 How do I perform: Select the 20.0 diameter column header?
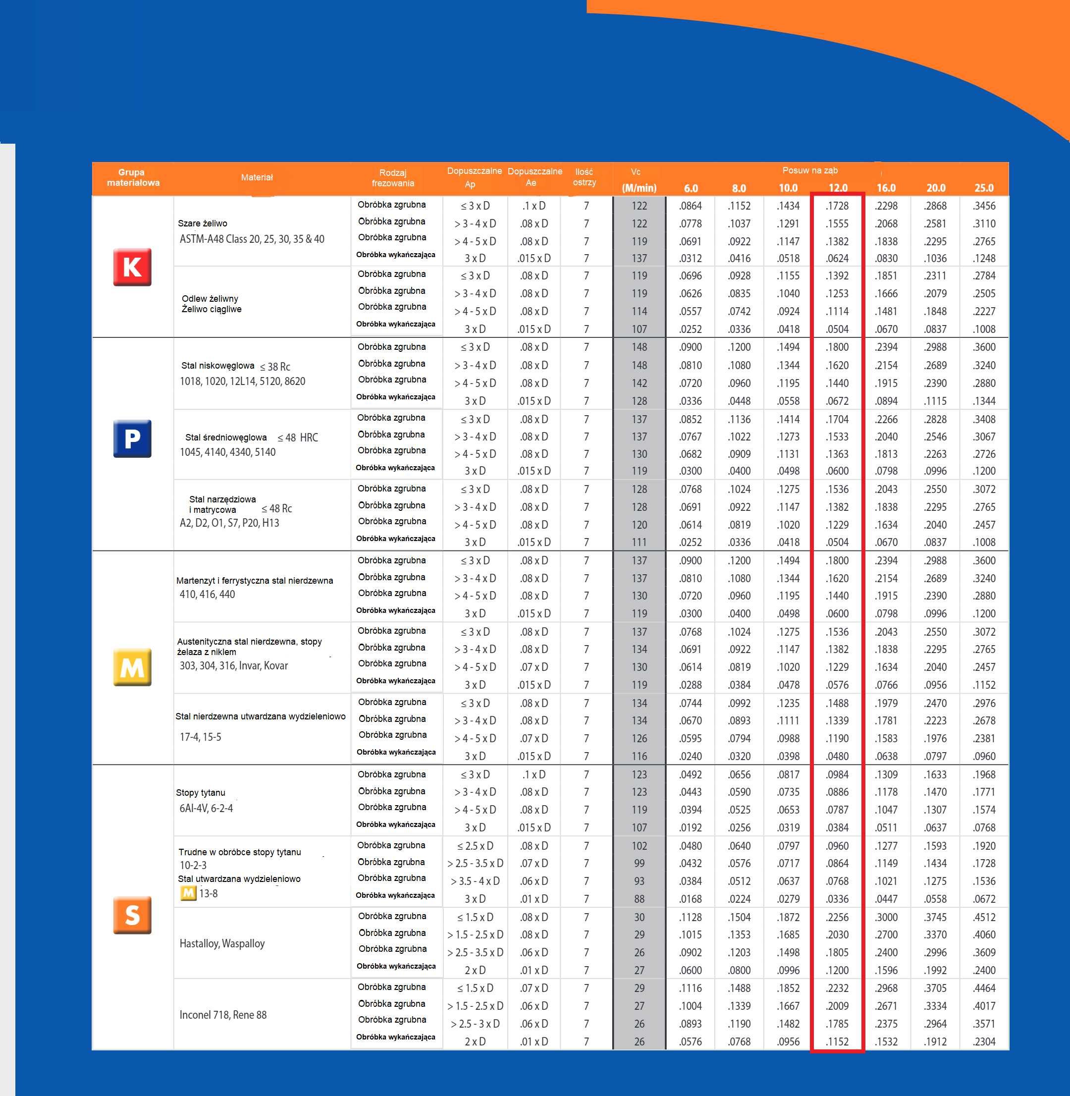(936, 188)
